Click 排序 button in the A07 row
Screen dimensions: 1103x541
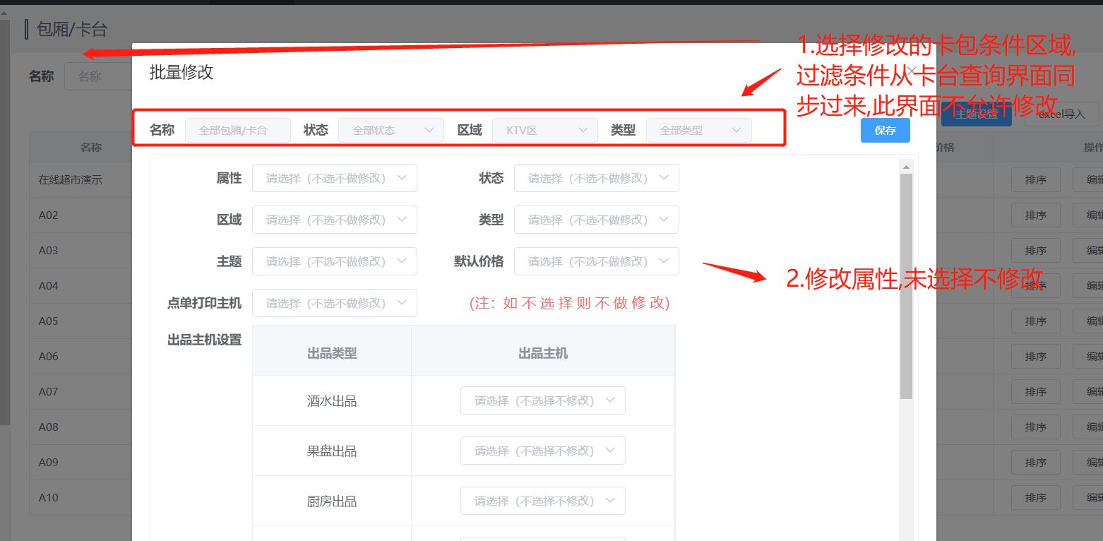click(x=1035, y=392)
